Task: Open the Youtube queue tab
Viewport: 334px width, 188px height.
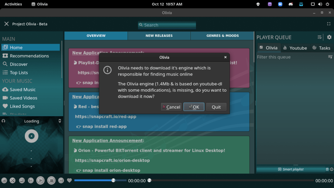Action: pos(295,48)
